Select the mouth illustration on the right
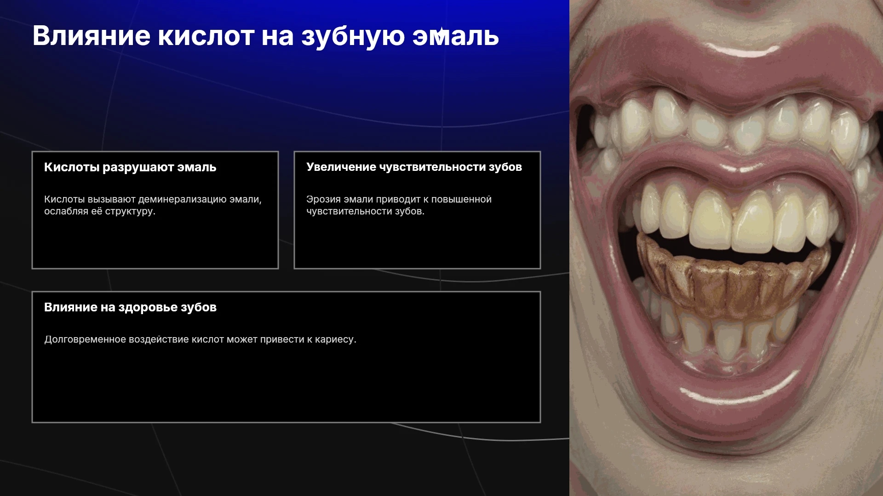883x496 pixels. (726, 248)
